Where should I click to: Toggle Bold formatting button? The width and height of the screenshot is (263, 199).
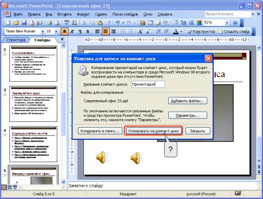[x=65, y=32]
